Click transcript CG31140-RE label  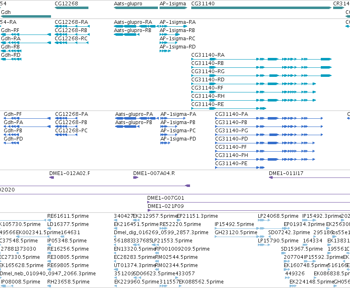pos(208,104)
